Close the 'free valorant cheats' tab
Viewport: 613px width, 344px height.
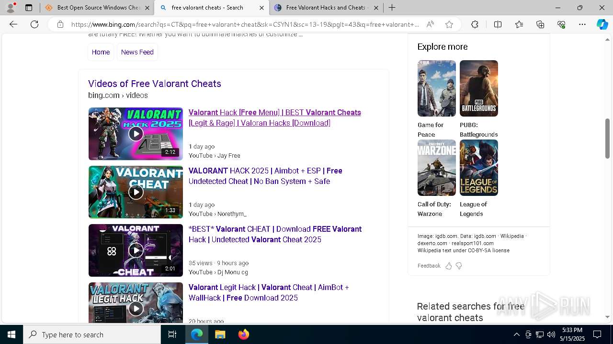pos(261,8)
